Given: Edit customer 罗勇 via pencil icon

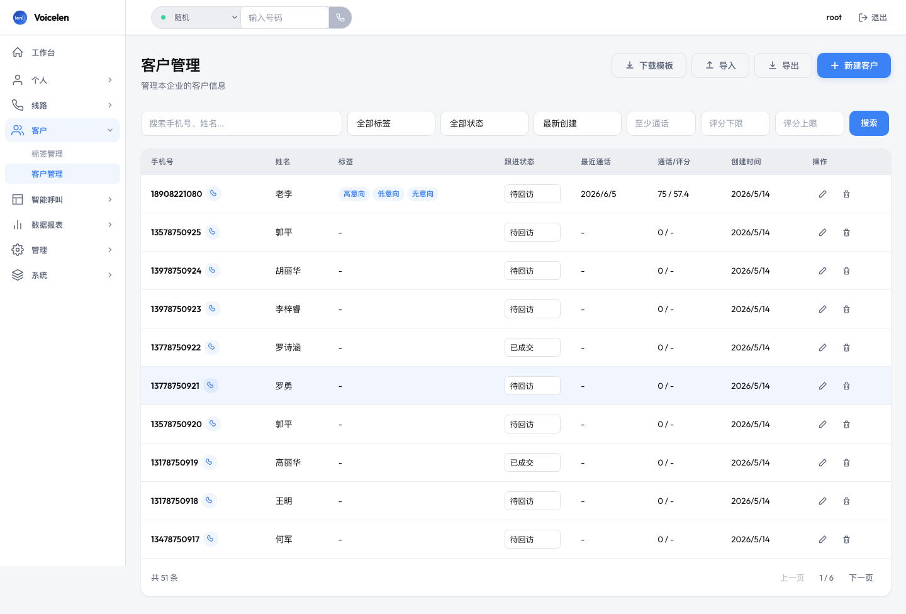Looking at the screenshot, I should (x=822, y=386).
